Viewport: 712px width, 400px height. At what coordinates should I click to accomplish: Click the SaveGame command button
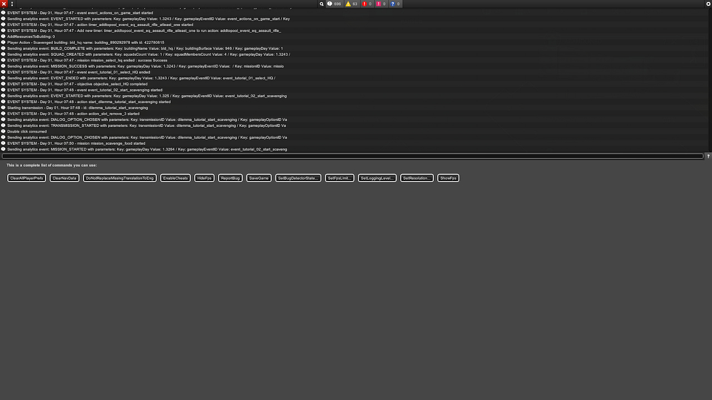pyautogui.click(x=259, y=178)
